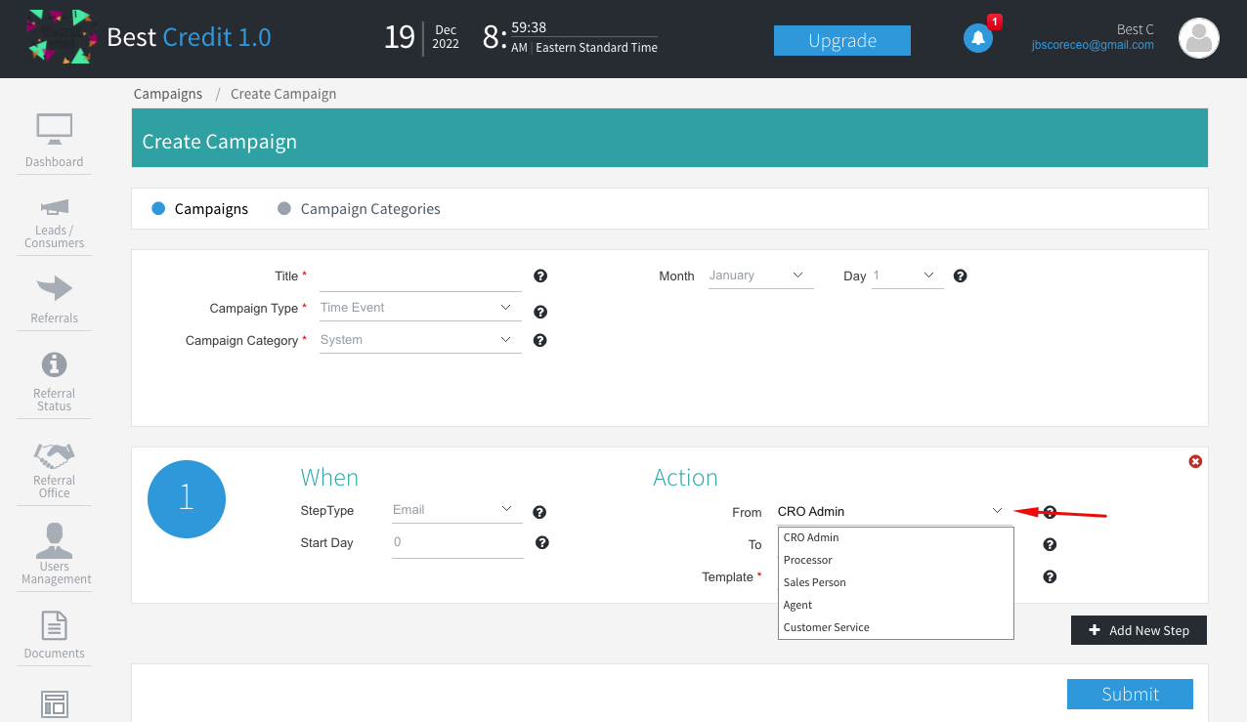Open the Campaign Type dropdown

[420, 308]
